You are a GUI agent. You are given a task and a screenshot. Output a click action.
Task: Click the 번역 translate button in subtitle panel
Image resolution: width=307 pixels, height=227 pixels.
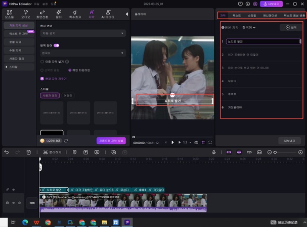coord(291,27)
